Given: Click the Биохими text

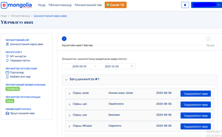Looking at the screenshot, I should click(114, 115).
